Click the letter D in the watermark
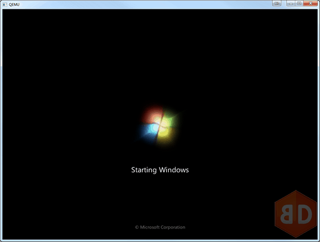This screenshot has width=320, height=242. pyautogui.click(x=304, y=214)
